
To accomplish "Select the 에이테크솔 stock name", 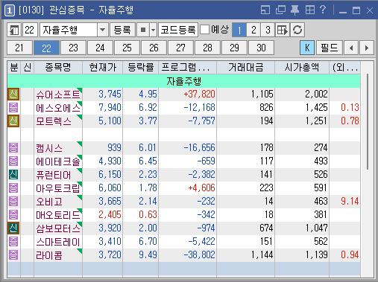I will pos(58,161).
